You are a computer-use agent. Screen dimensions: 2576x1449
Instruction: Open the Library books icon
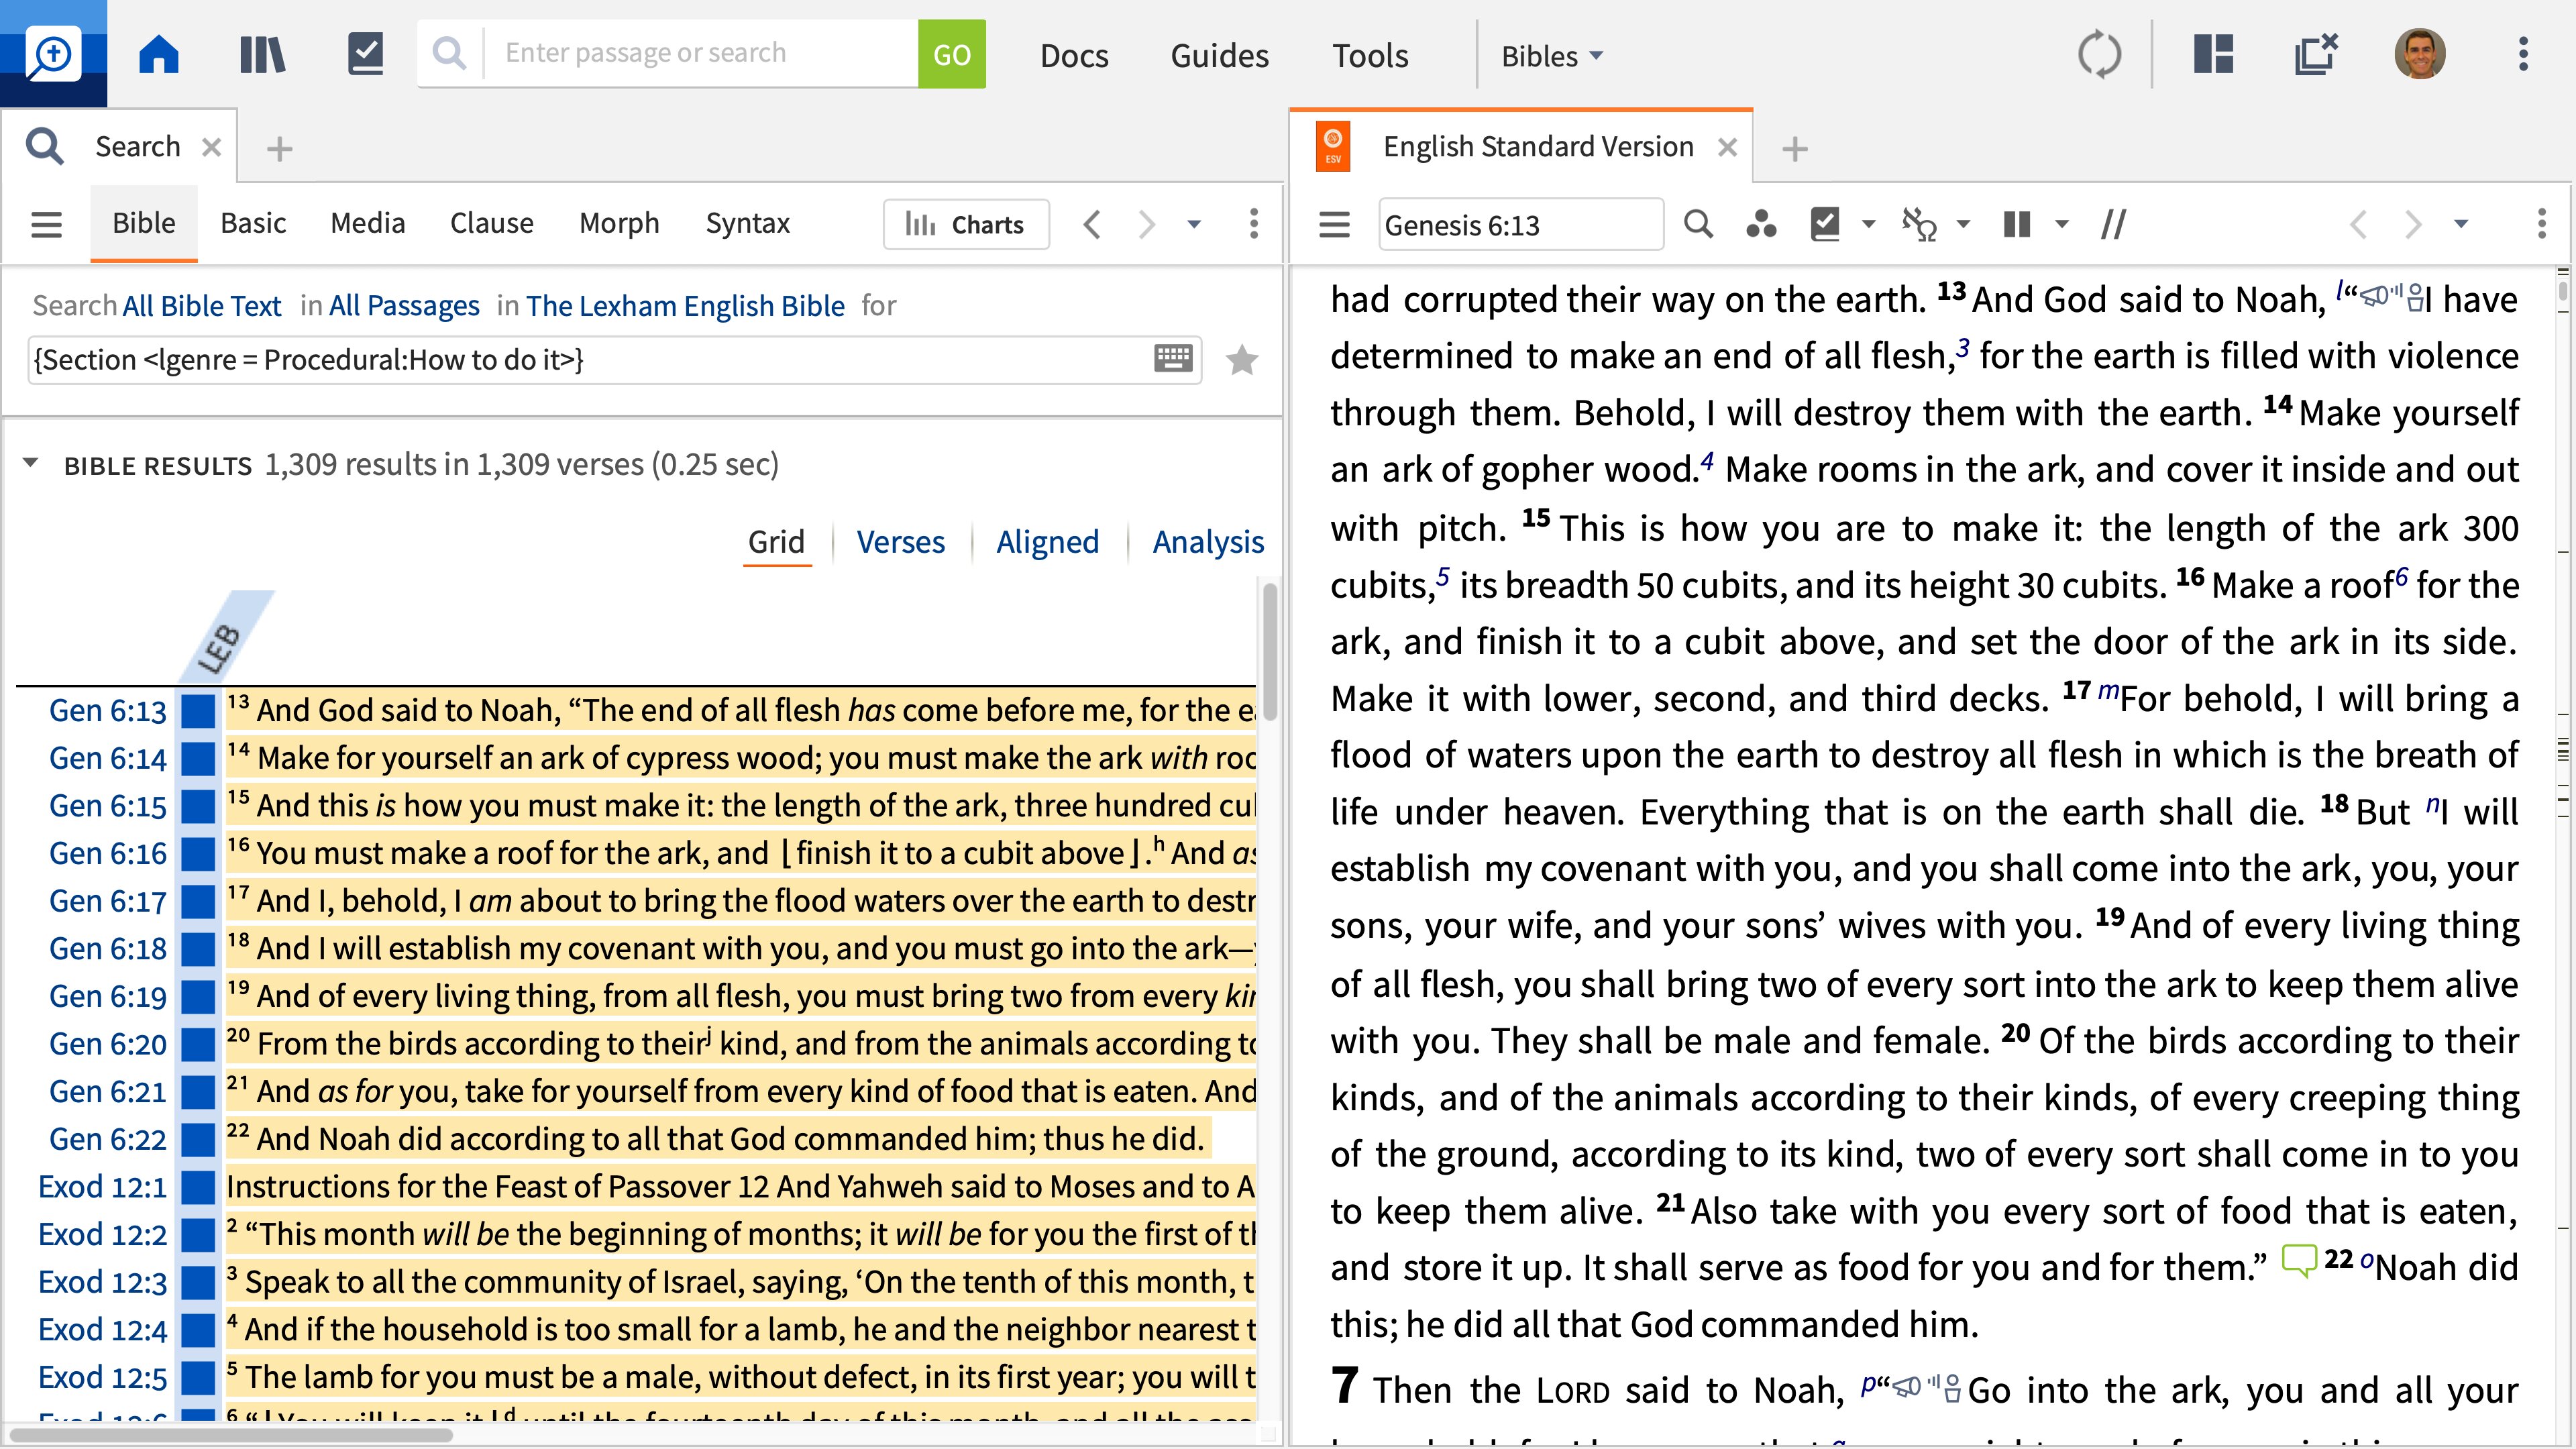(263, 54)
